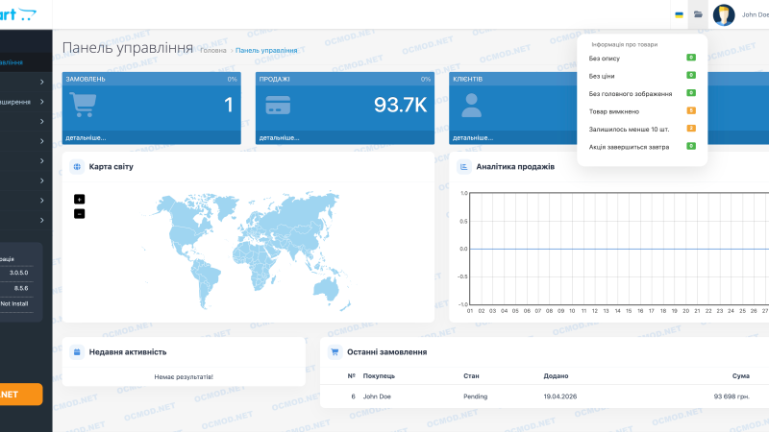Click the Сума column header
The image size is (769, 432).
tap(741, 376)
